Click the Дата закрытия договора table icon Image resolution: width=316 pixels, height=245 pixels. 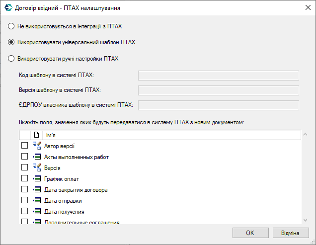coord(37,189)
